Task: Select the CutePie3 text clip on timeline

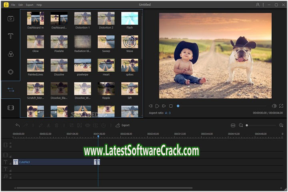Action: click(54, 162)
